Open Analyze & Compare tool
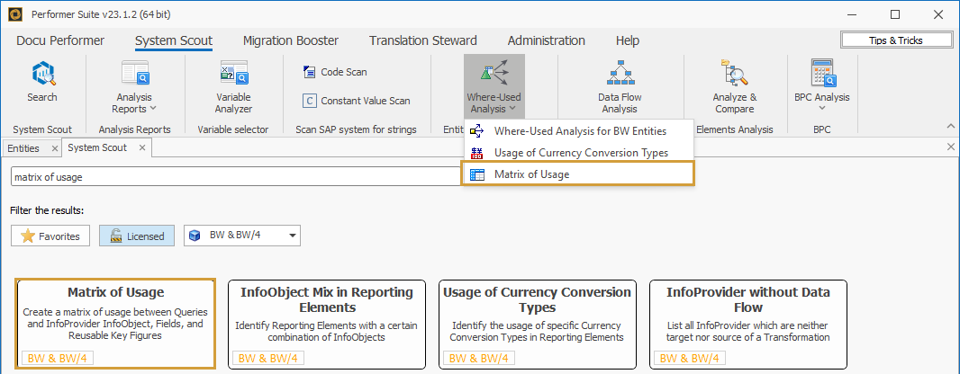 pos(734,88)
